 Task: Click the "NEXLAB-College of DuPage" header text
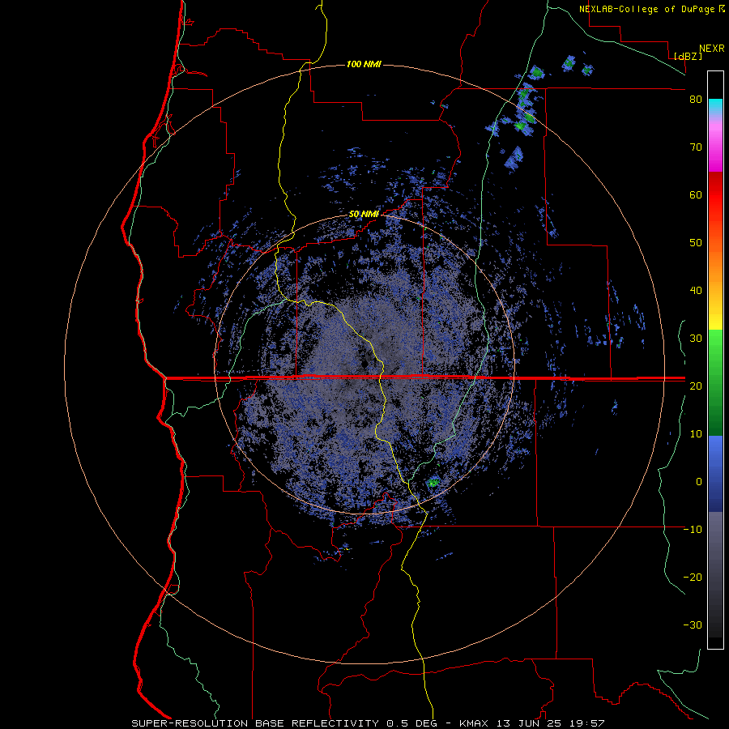pyautogui.click(x=647, y=9)
